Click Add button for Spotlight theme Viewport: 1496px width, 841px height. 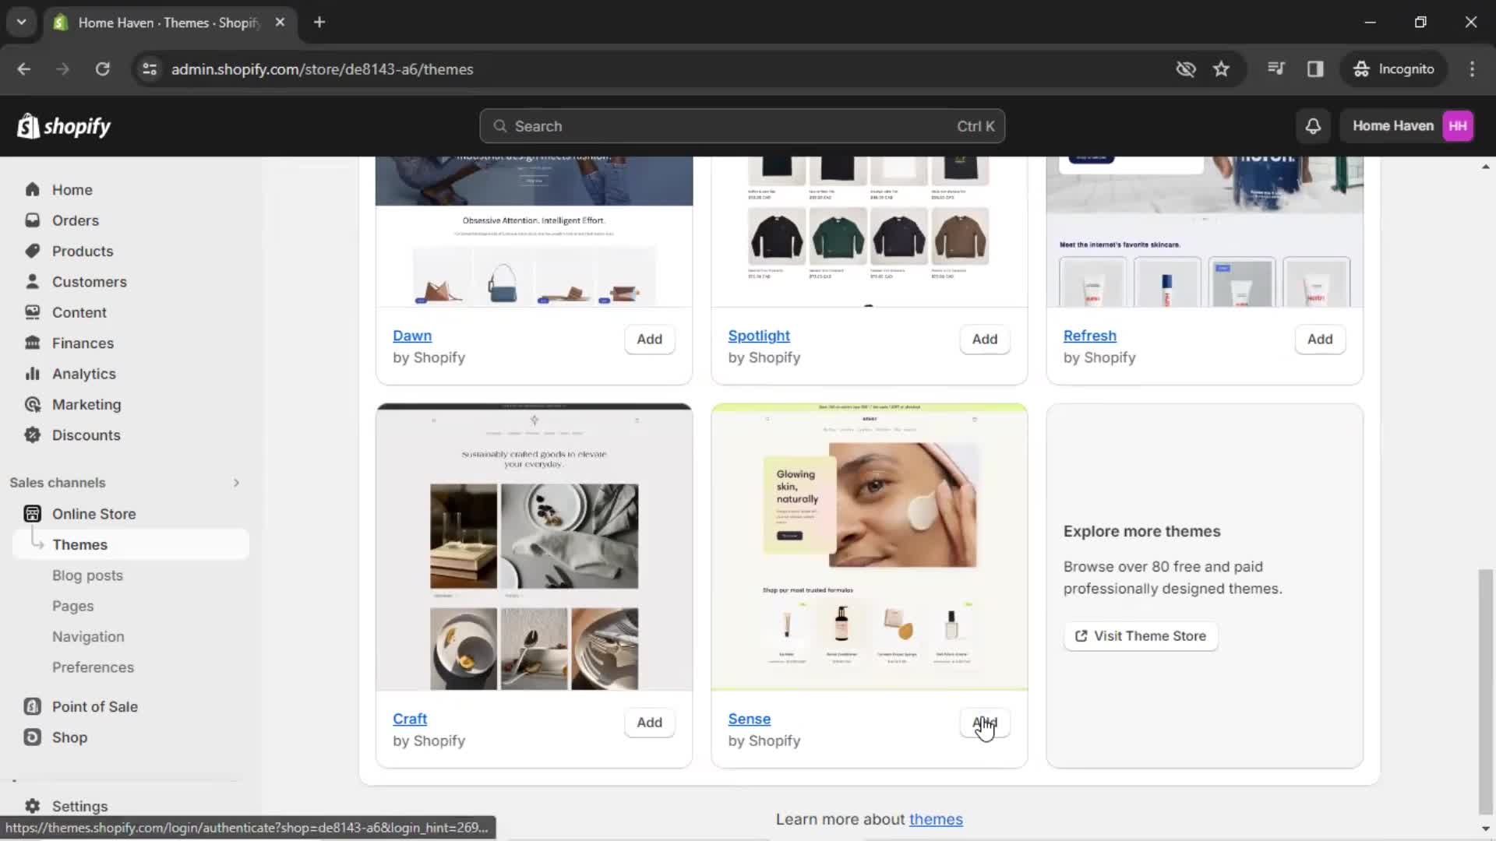[x=984, y=339]
